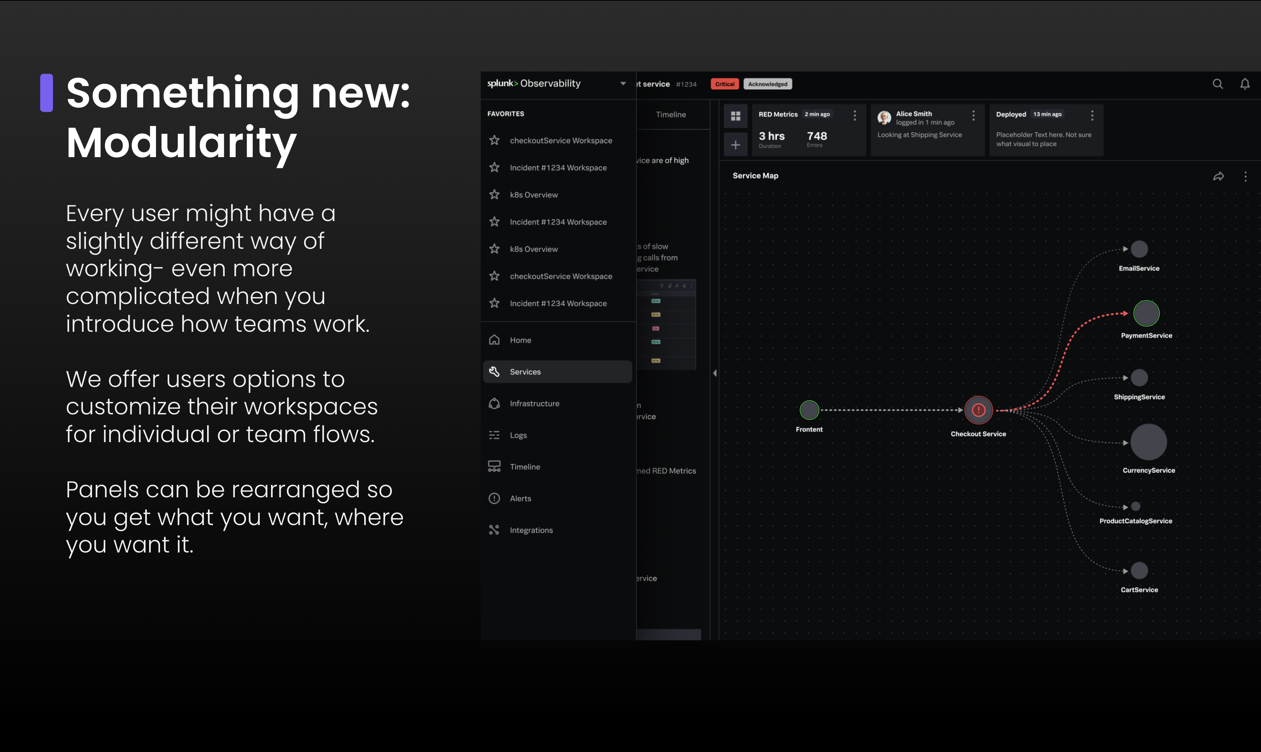This screenshot has height=752, width=1261.
Task: Open the Splunk Observability product dropdown arrow
Action: point(623,84)
